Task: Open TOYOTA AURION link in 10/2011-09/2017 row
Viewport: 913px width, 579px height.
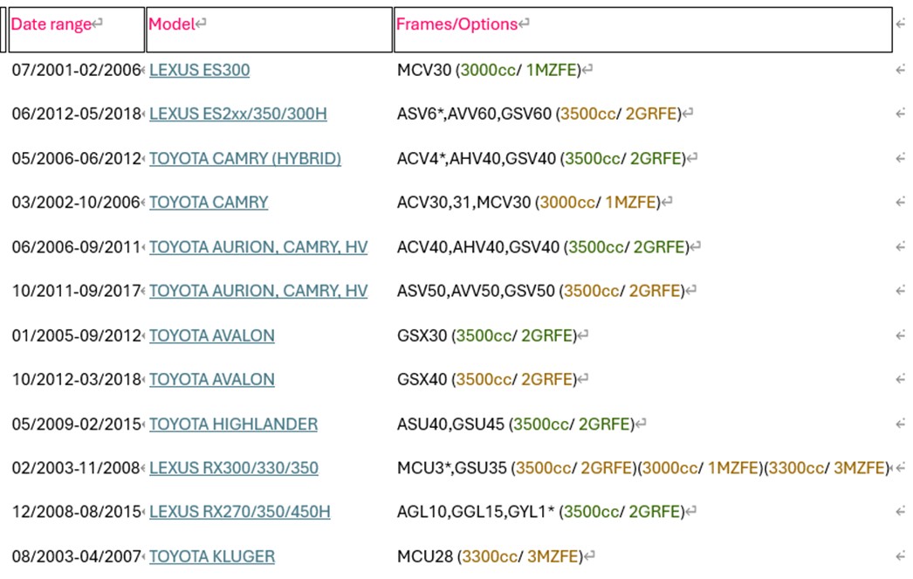Action: 258,291
